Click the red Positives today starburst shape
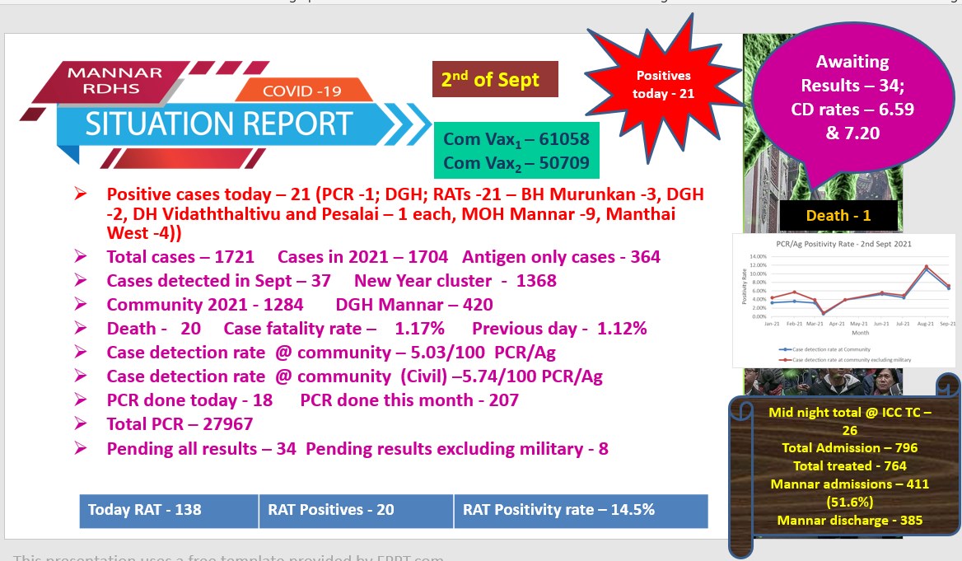Viewport: 962px width, 561px height. click(663, 86)
